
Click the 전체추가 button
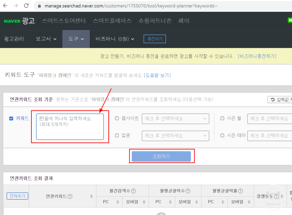coord(17,196)
